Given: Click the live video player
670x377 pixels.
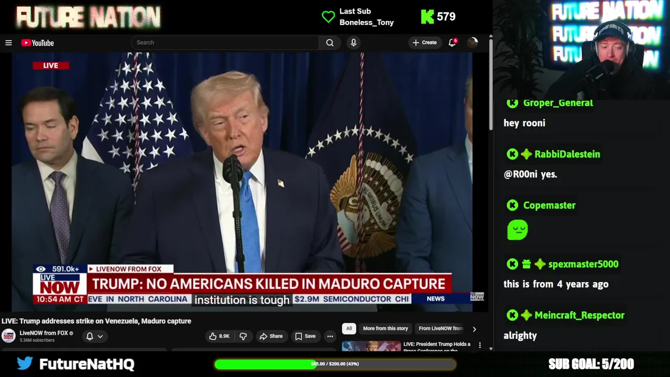Looking at the screenshot, I should 242,182.
